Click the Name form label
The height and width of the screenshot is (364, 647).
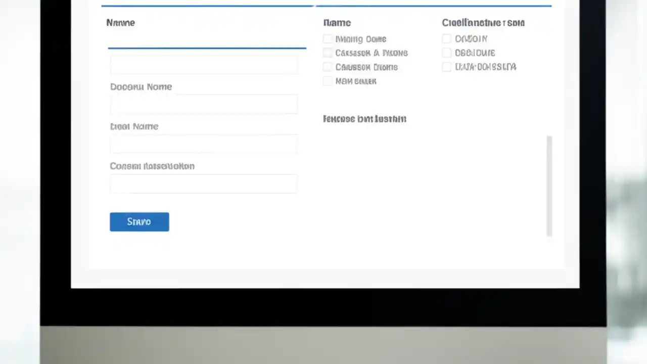point(120,22)
